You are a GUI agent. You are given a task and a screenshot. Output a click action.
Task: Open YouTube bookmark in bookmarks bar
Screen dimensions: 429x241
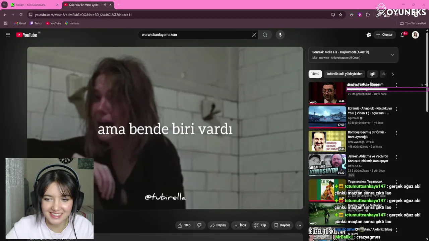[x=54, y=23]
